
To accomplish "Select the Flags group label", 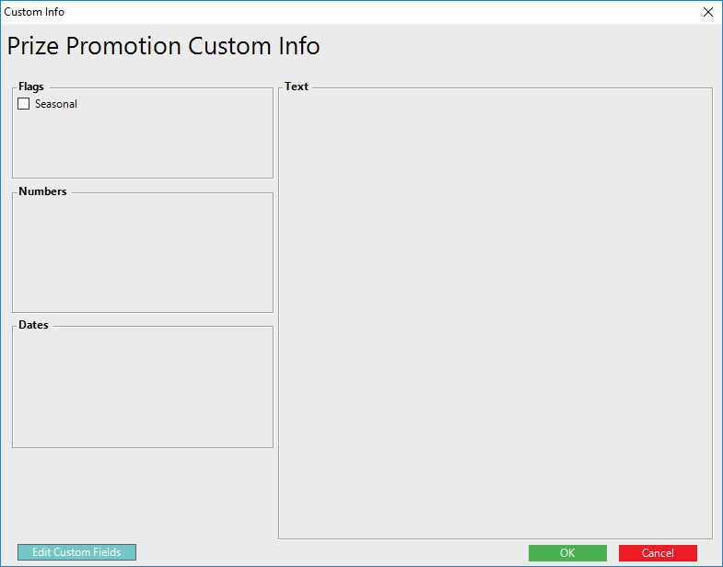I will (x=31, y=87).
